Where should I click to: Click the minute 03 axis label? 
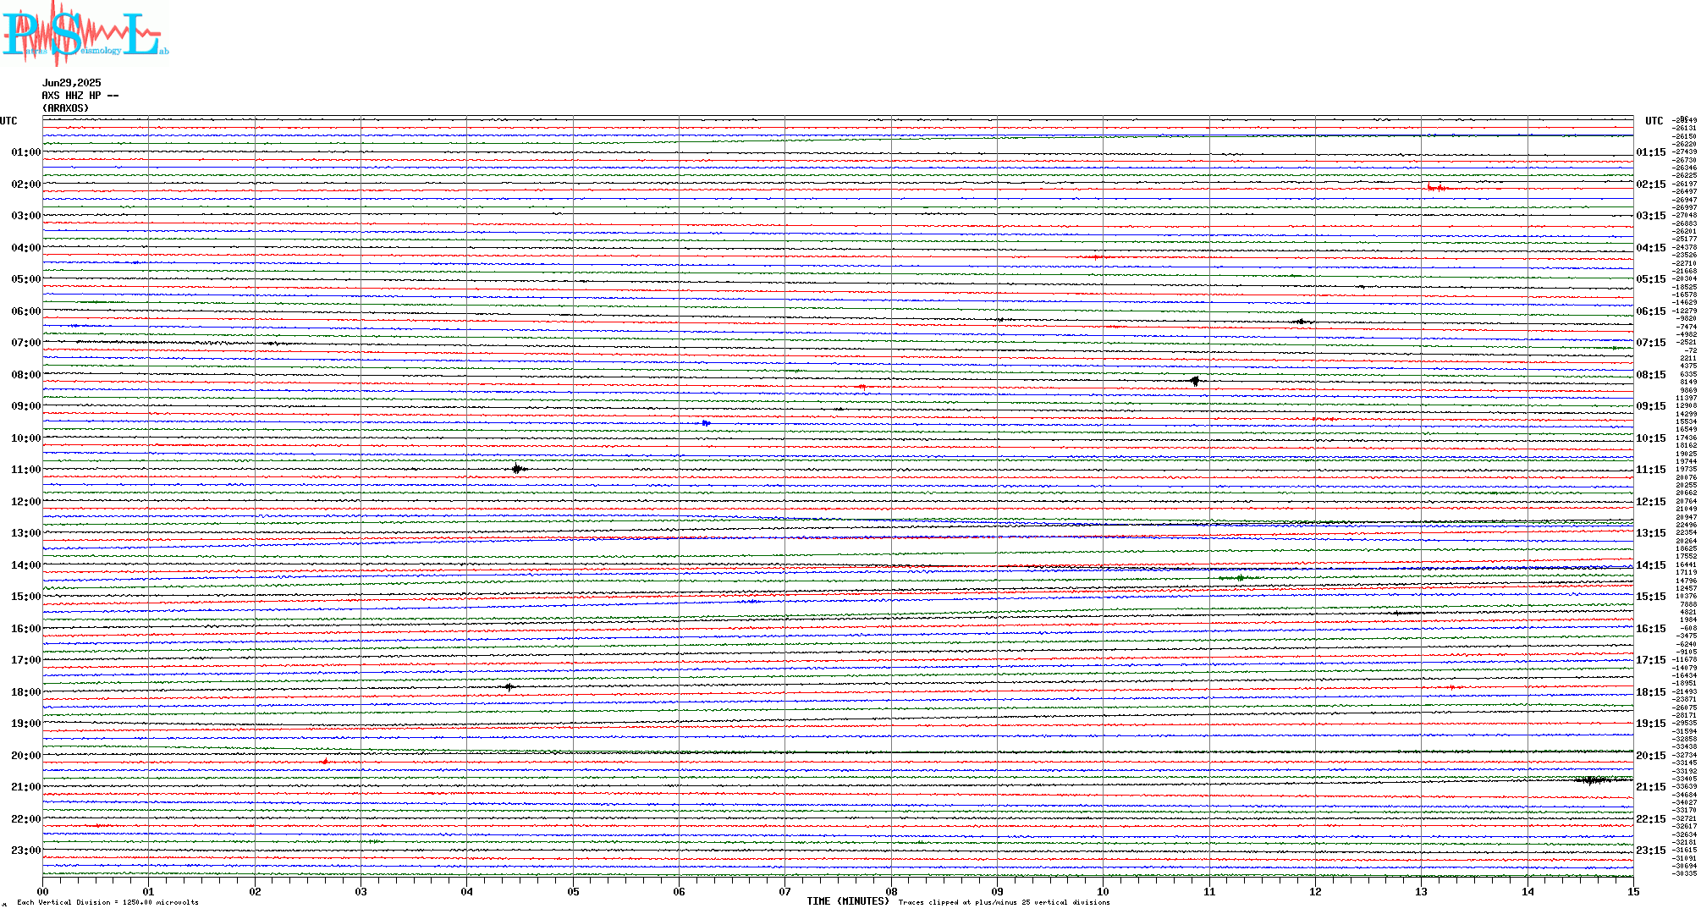[x=361, y=891]
